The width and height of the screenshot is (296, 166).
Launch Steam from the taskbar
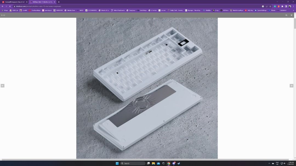[178, 163]
